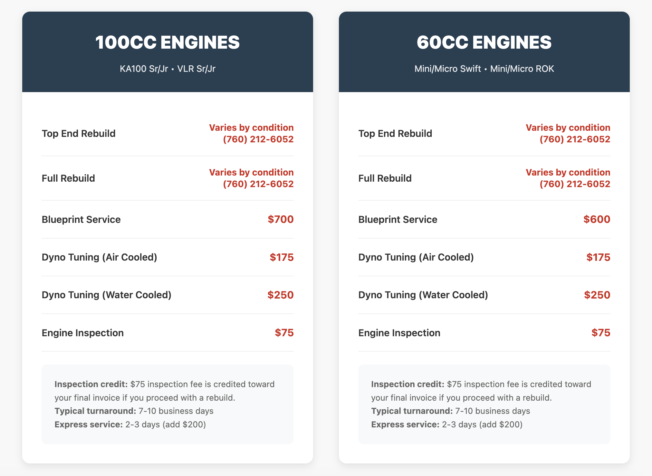Screen dimensions: 652x476
Task: Click Express service note in 60cc card
Action: [447, 424]
